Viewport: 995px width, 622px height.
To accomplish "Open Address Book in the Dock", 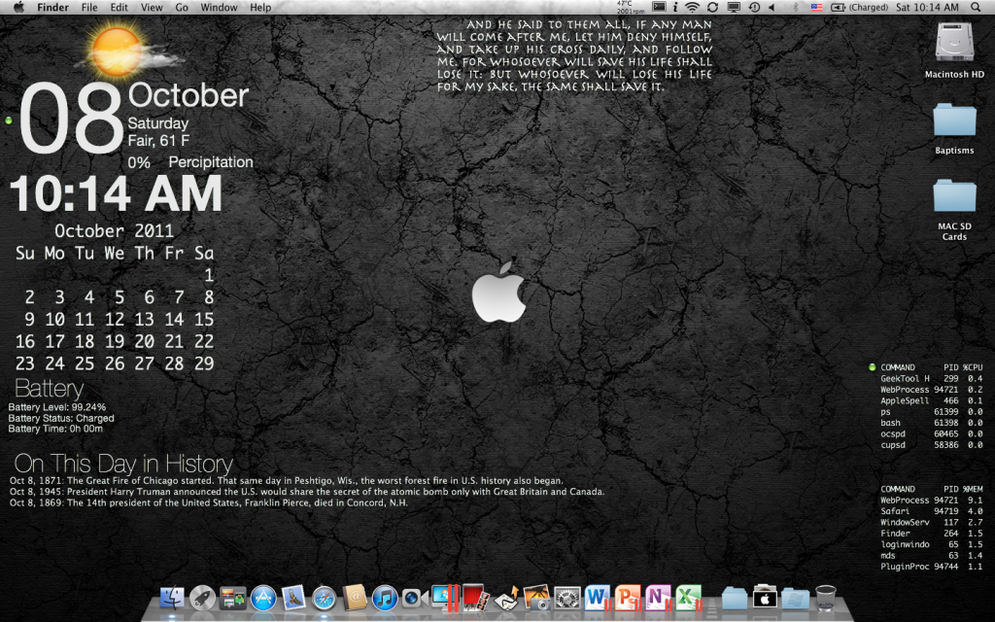I will coord(354,598).
